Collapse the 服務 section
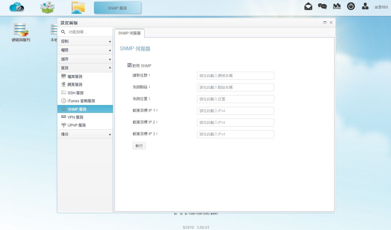This screenshot has width=391, height=230. 85,68
